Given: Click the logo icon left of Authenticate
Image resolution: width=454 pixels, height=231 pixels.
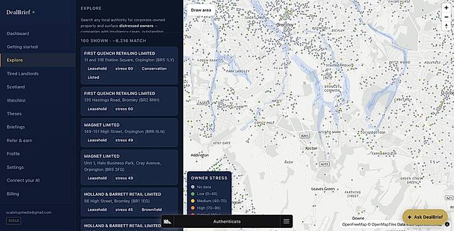Looking at the screenshot, I should click(168, 222).
